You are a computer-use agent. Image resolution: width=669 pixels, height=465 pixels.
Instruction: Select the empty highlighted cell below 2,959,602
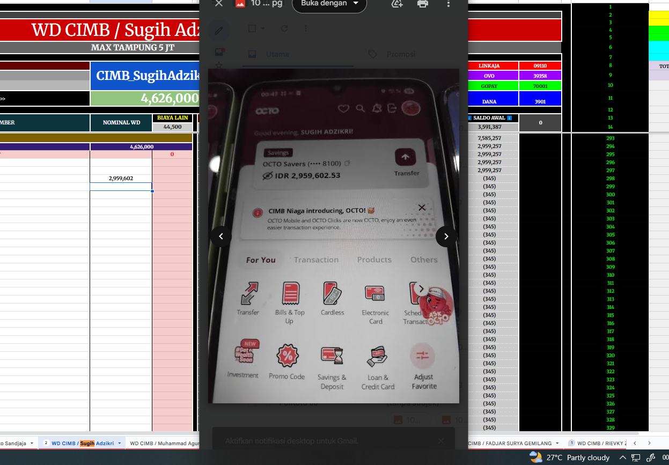point(121,187)
